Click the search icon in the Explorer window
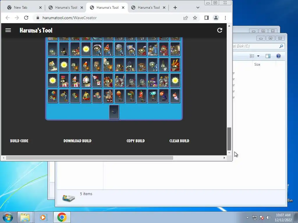 pyautogui.click(x=281, y=46)
